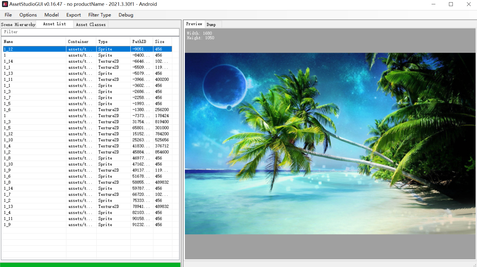The width and height of the screenshot is (477, 267).
Task: Open the Filter Type menu
Action: tap(100, 15)
